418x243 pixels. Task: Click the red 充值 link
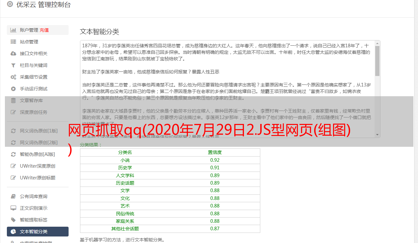click(x=44, y=30)
